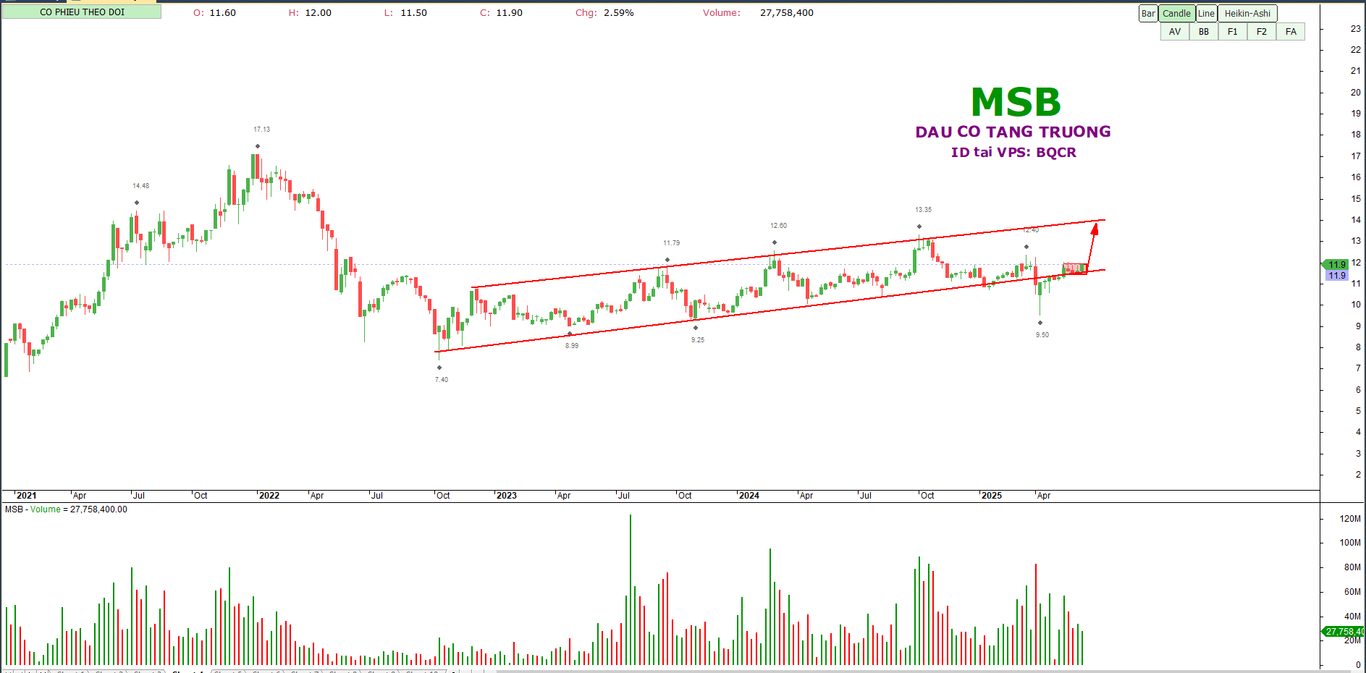Screen dimensions: 1366x673
Task: Click 20 on the price axis
Action: (1356, 93)
